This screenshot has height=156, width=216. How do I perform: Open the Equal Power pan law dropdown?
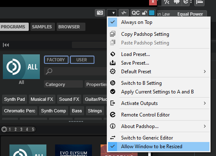click(x=190, y=14)
